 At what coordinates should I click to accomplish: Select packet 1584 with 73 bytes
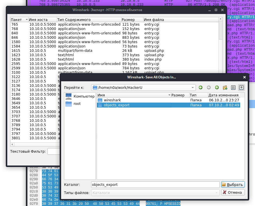114,46
